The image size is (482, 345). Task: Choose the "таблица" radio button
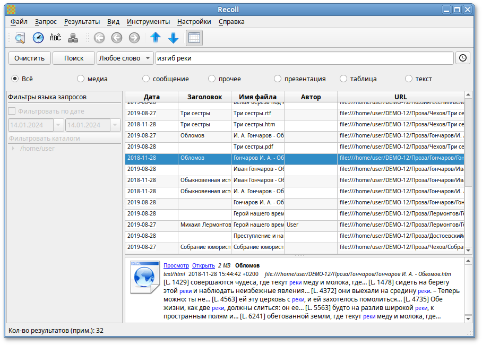point(343,79)
